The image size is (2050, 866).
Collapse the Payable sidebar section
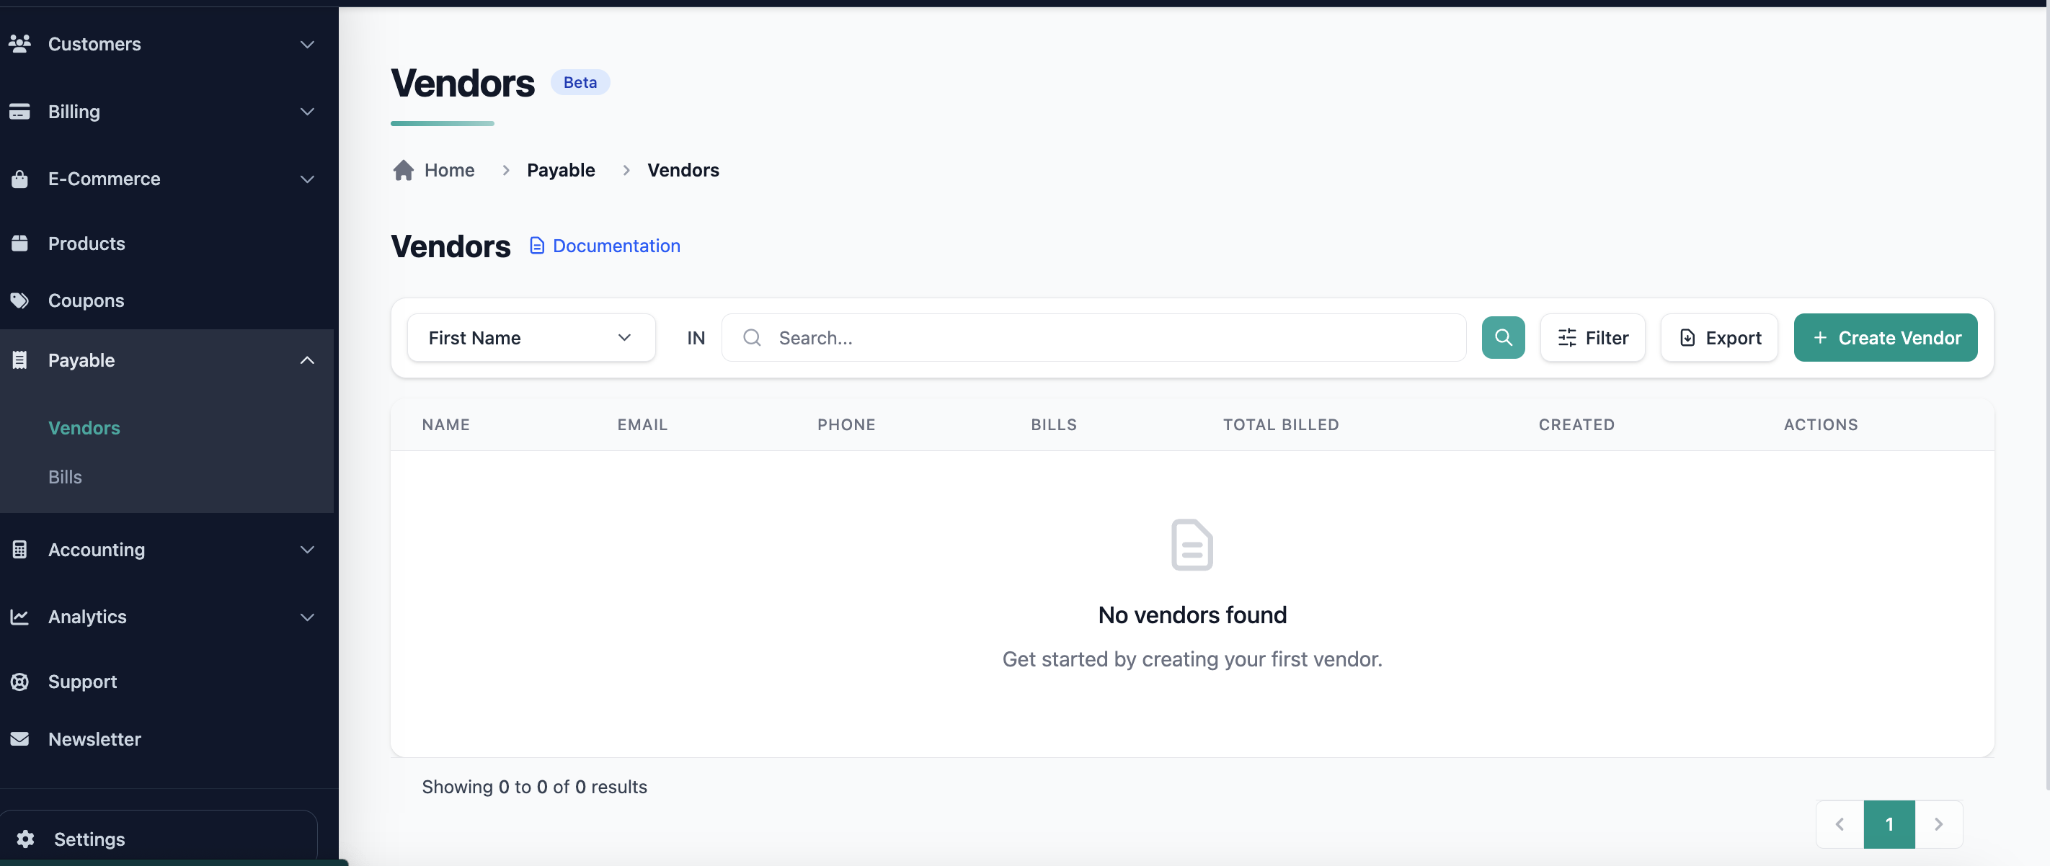pos(306,360)
